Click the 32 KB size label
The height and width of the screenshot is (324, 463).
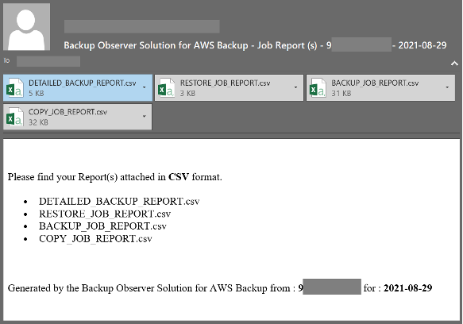click(x=38, y=122)
